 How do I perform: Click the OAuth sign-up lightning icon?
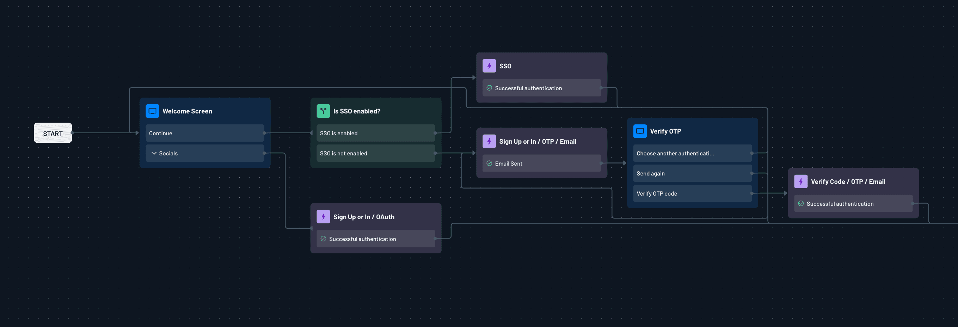click(323, 217)
